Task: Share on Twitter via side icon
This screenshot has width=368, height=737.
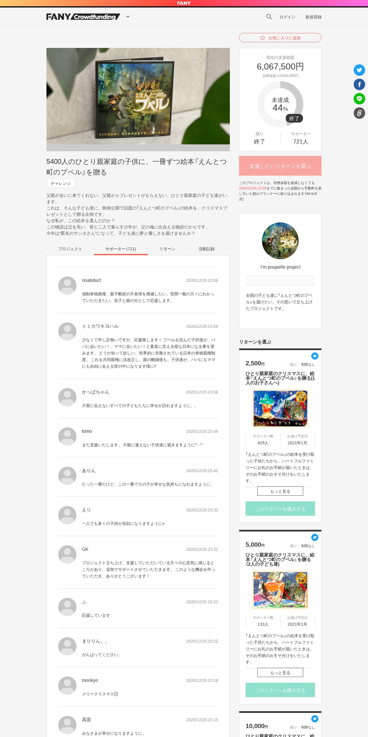Action: tap(359, 70)
